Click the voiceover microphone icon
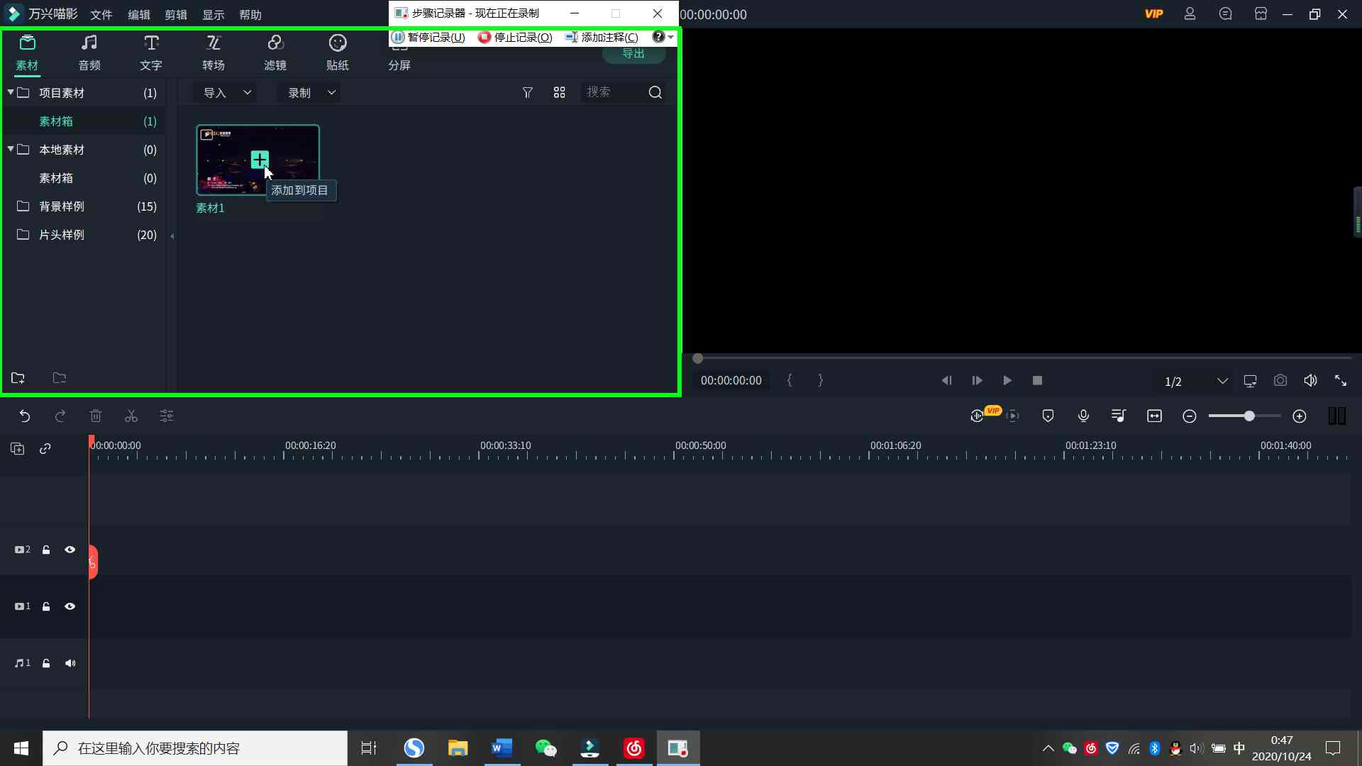This screenshot has height=766, width=1362. 1083,416
